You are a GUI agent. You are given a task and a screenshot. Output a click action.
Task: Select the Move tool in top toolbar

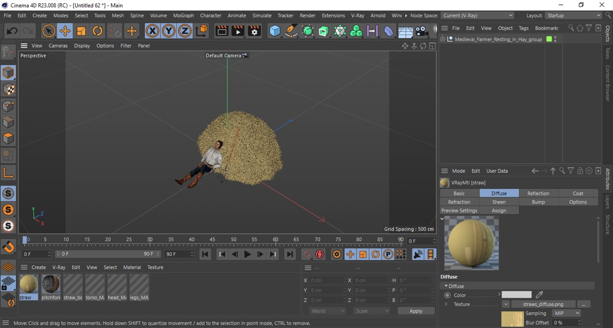pos(65,31)
